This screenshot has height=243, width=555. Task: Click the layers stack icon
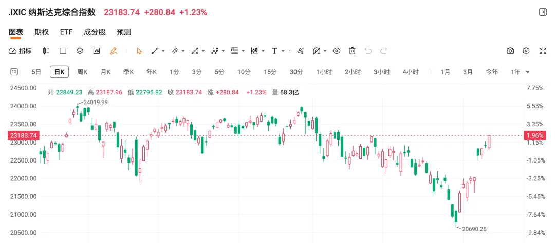click(80, 51)
